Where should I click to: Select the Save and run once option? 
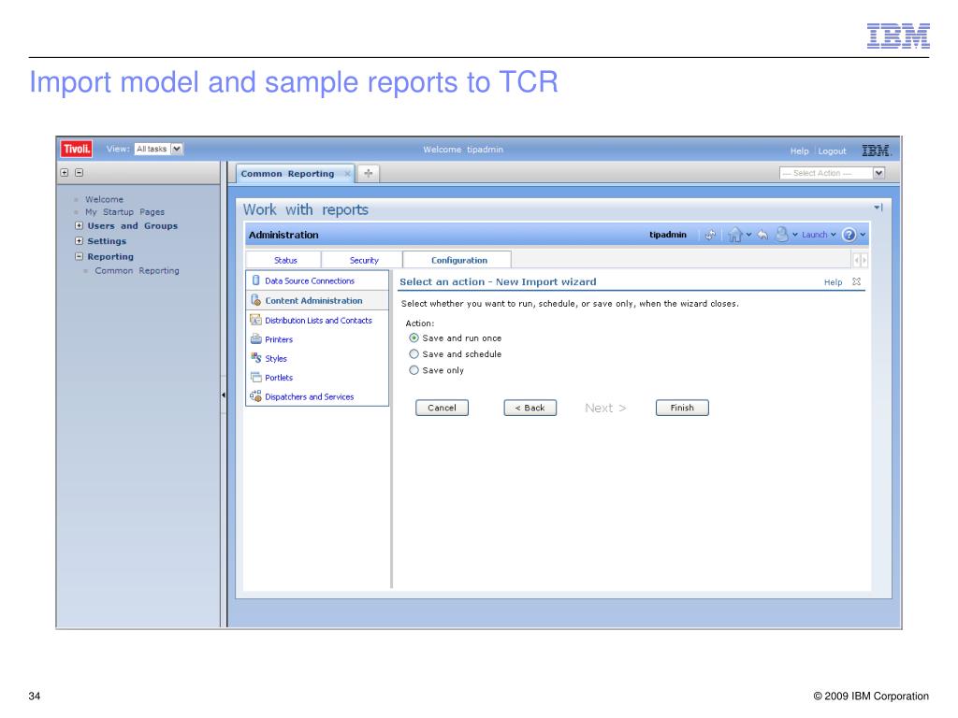click(x=414, y=337)
